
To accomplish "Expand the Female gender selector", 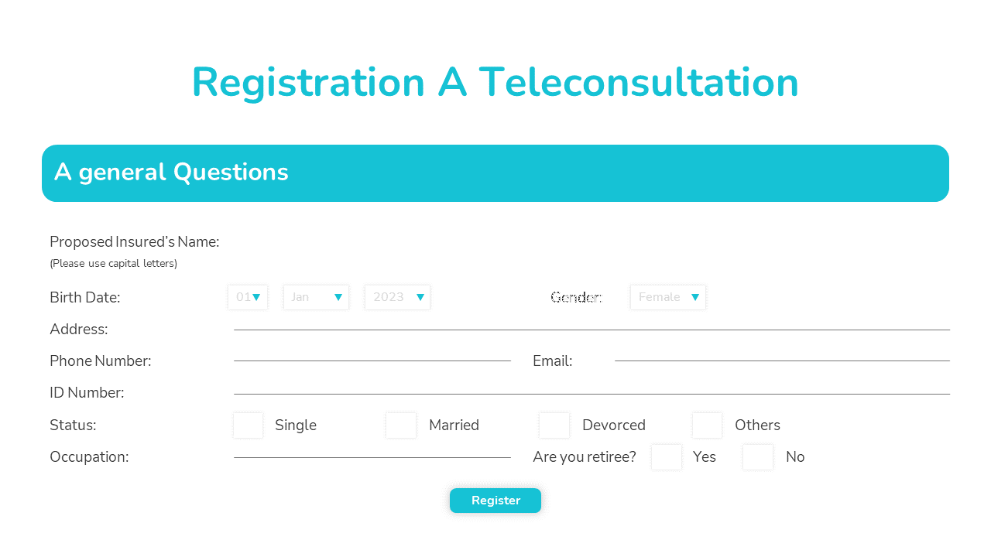I will point(668,297).
